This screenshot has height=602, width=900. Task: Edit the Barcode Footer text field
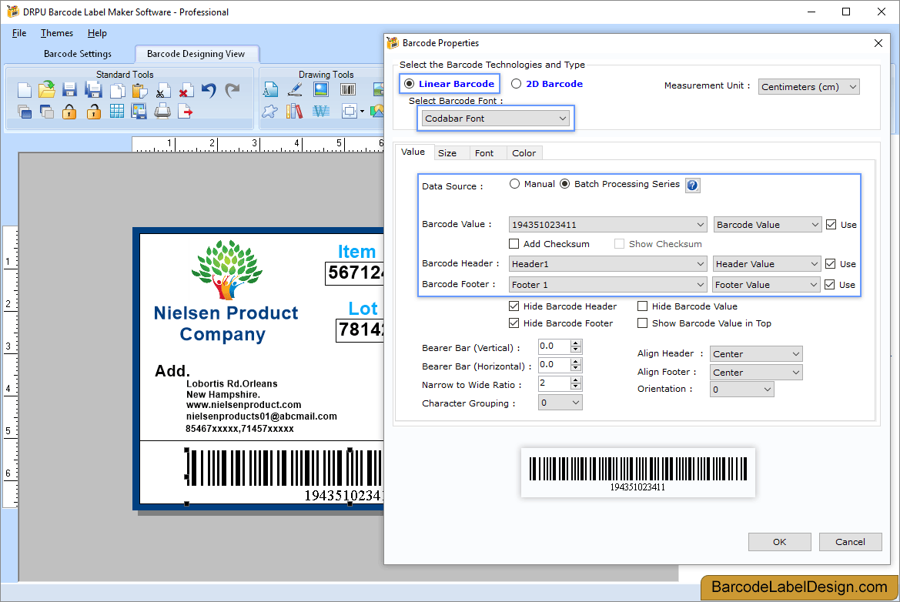[x=601, y=284]
